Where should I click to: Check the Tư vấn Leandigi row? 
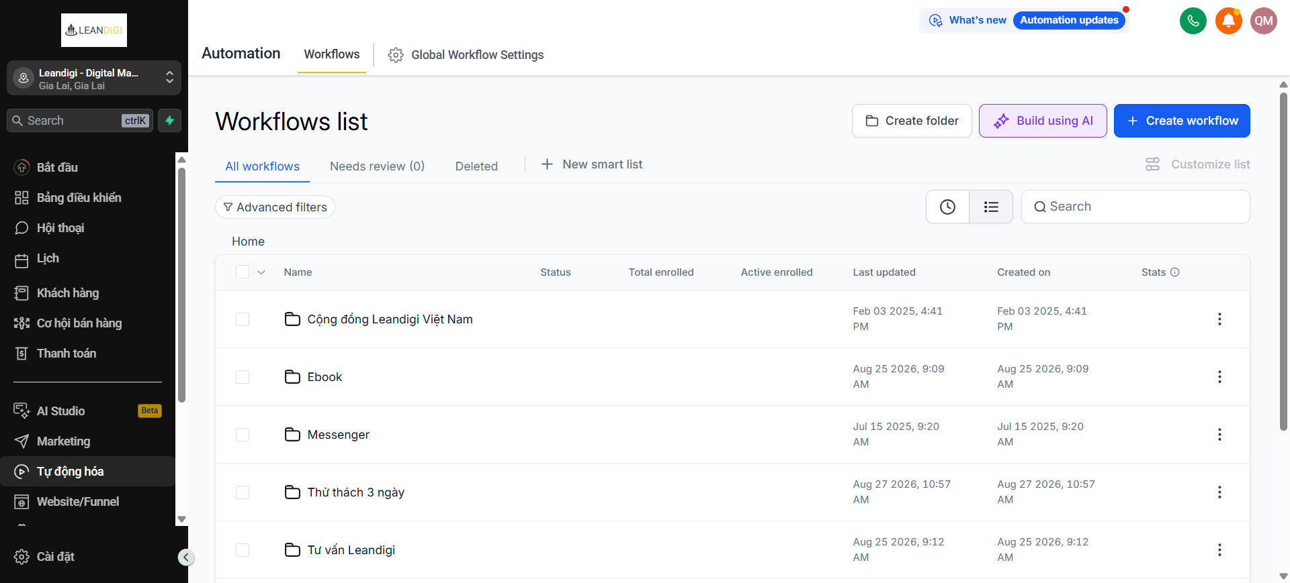click(243, 550)
